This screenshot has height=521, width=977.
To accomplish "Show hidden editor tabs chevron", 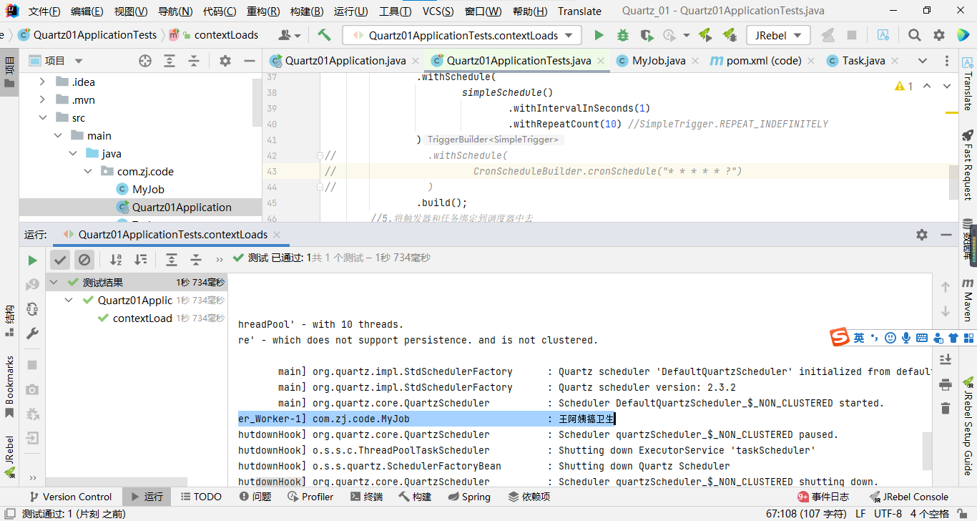I will coord(923,61).
